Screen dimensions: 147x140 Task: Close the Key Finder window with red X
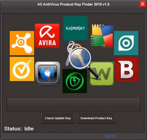pos(142,4)
